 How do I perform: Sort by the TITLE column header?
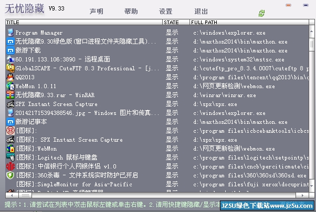coord(84,22)
